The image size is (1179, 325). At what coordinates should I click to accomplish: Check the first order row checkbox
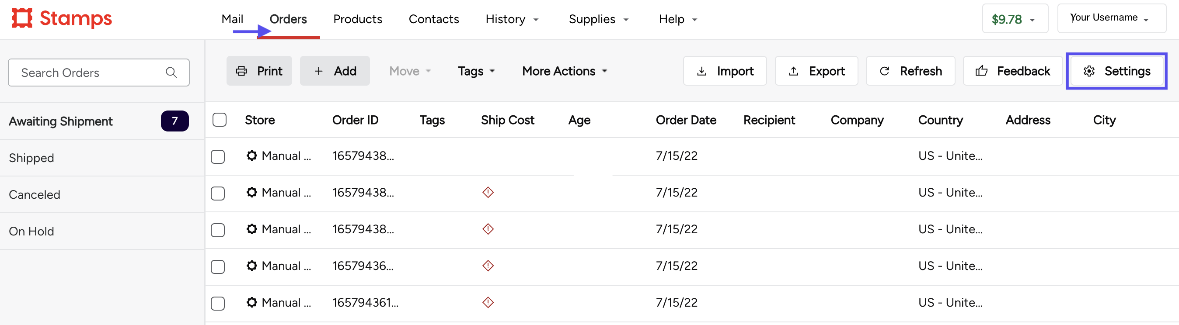click(218, 157)
